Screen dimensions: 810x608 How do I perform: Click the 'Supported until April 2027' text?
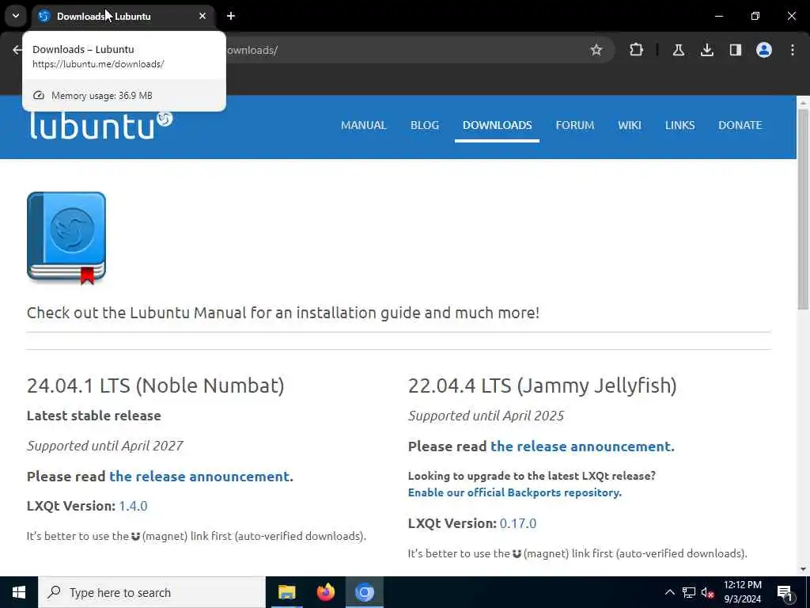pyautogui.click(x=105, y=446)
